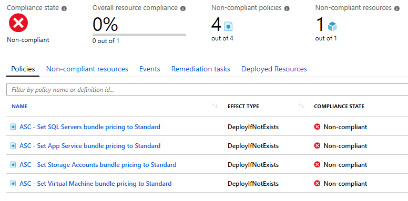Click the policy icon for Storage Accounts row

tap(13, 165)
